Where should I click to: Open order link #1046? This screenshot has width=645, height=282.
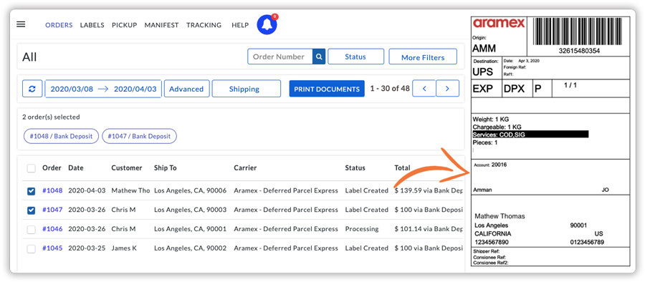(x=52, y=229)
